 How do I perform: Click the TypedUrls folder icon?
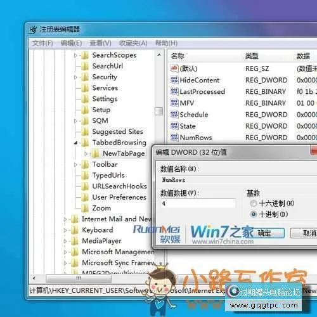pos(85,176)
